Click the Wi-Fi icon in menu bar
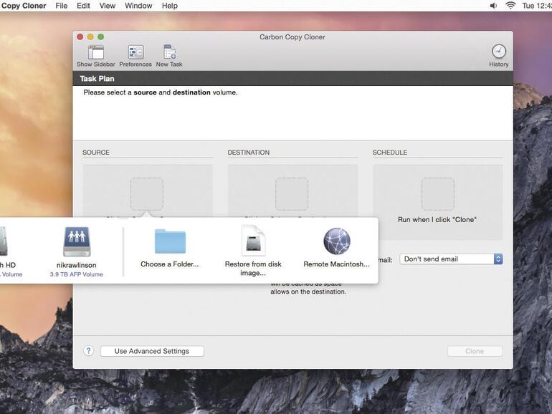This screenshot has height=414, width=552. (510, 6)
